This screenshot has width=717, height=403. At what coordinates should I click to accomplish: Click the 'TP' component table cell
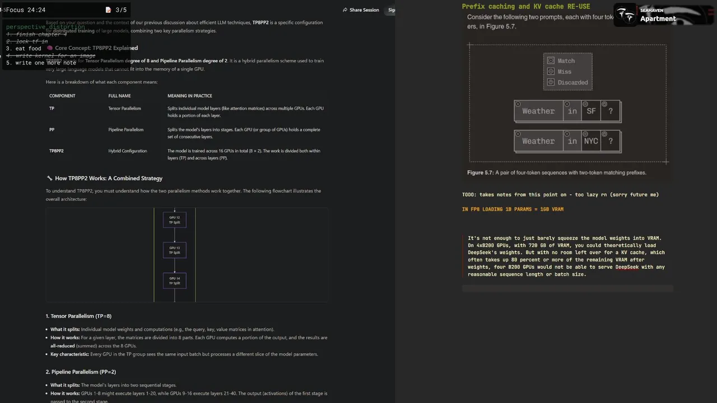pyautogui.click(x=52, y=108)
